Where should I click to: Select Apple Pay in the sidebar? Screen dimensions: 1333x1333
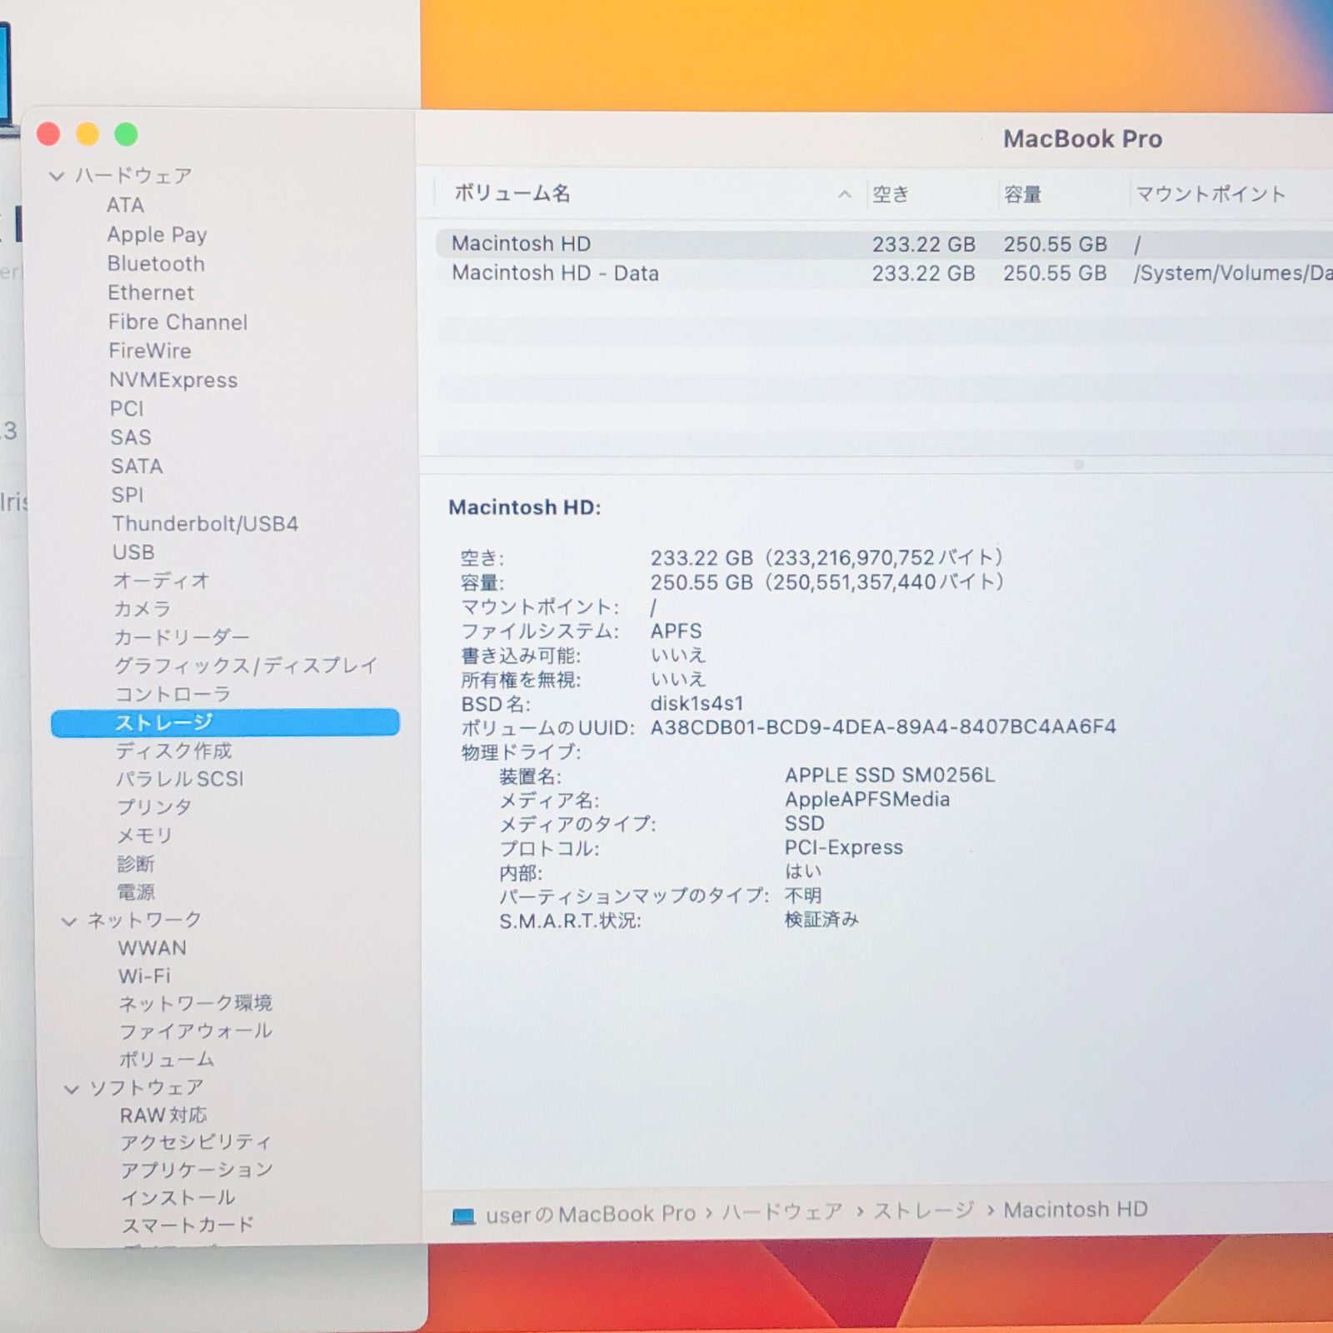click(157, 235)
